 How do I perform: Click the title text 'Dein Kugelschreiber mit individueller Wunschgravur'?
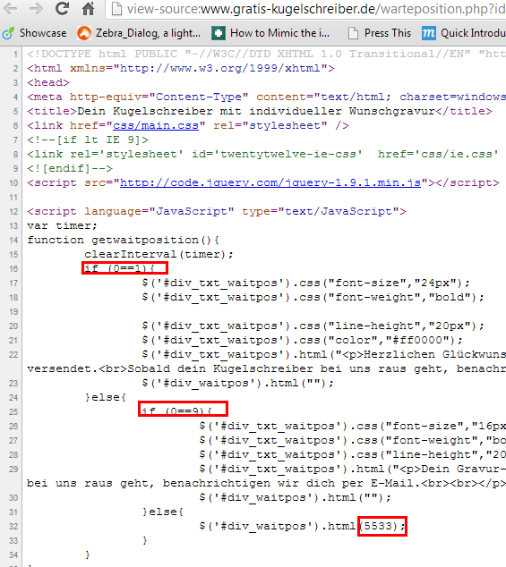point(256,111)
